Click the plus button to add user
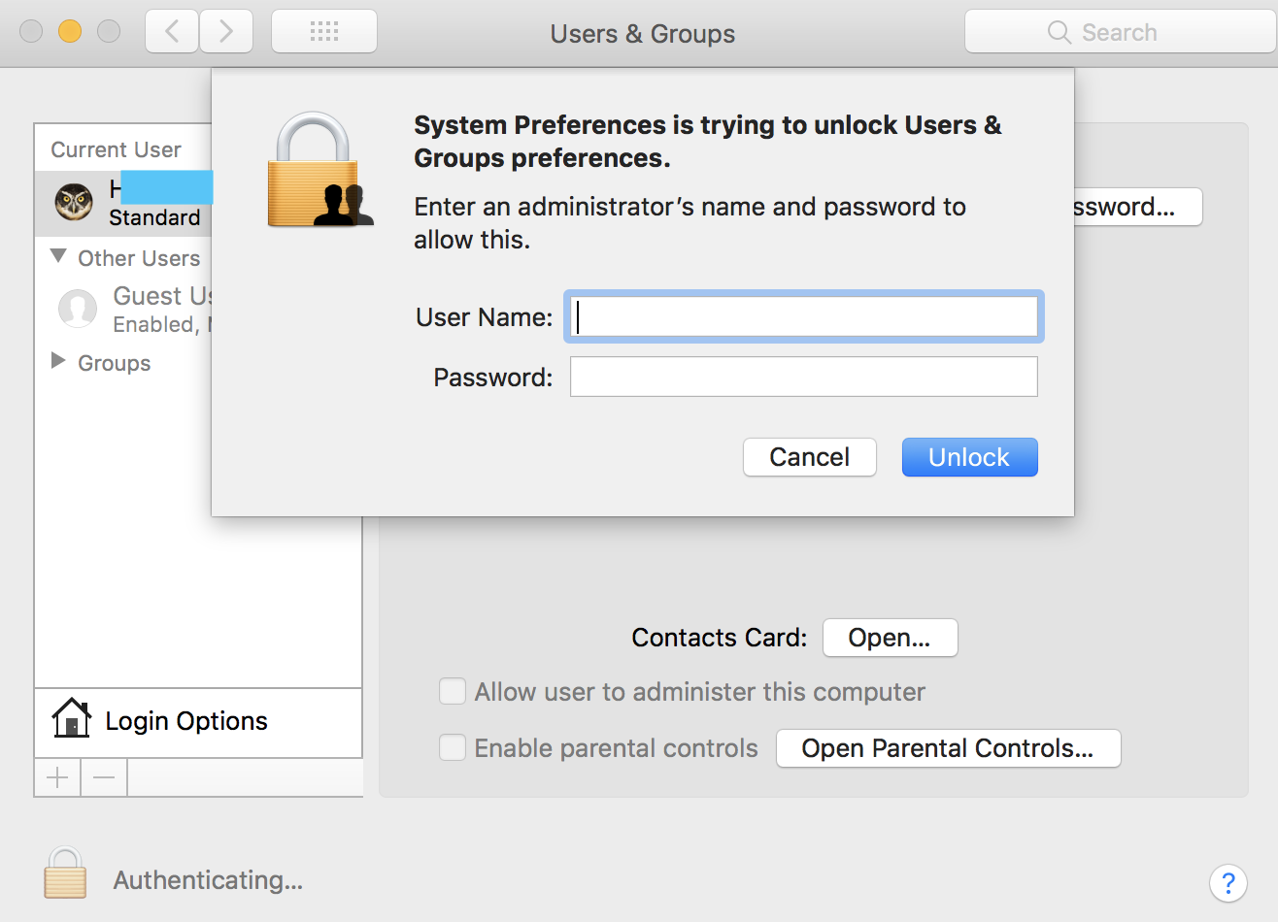Viewport: 1278px width, 922px height. (57, 777)
